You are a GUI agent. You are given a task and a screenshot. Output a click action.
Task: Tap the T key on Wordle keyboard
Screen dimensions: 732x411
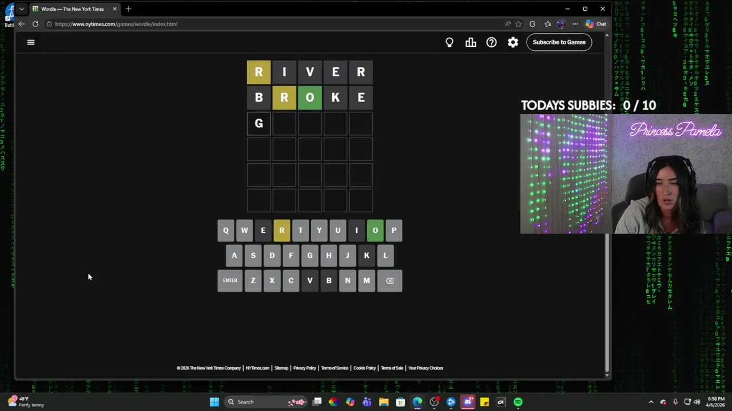(300, 231)
